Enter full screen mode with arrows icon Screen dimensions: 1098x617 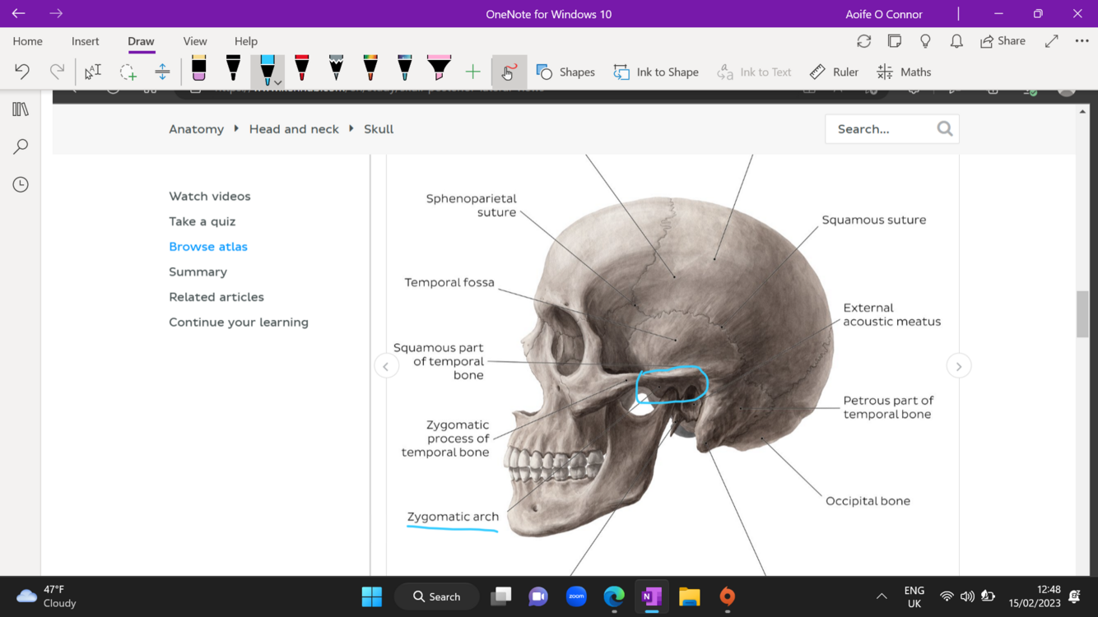[x=1051, y=41]
